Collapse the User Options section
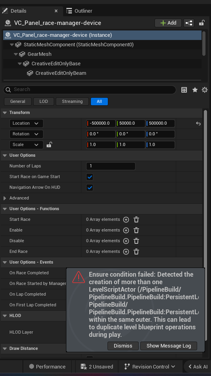Image resolution: width=211 pixels, height=376 pixels. tap(5, 156)
